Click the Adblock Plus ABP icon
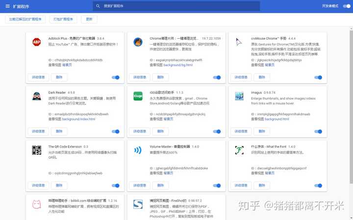353x220 pixels. tap(36, 42)
